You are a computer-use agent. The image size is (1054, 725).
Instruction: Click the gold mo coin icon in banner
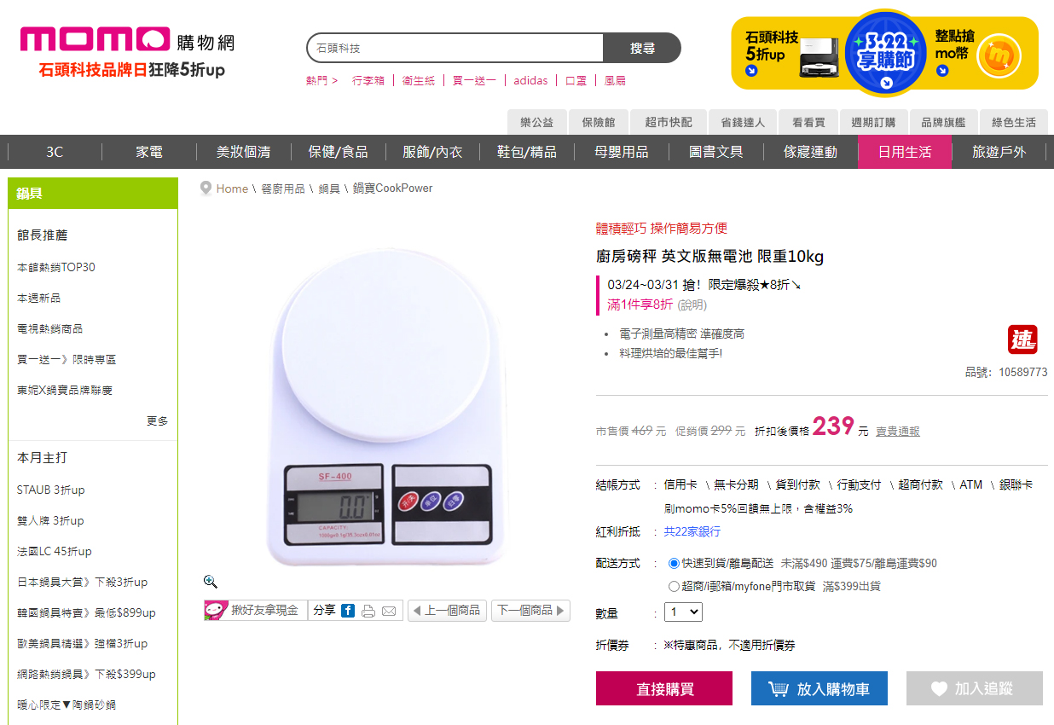click(x=998, y=56)
